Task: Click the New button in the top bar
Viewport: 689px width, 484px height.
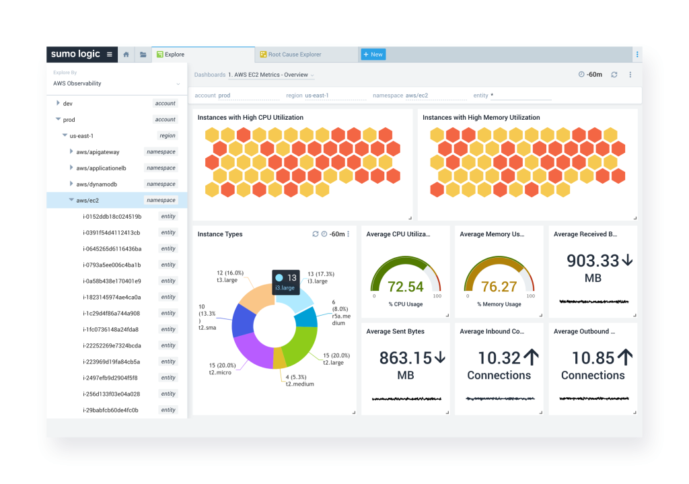Action: click(373, 54)
